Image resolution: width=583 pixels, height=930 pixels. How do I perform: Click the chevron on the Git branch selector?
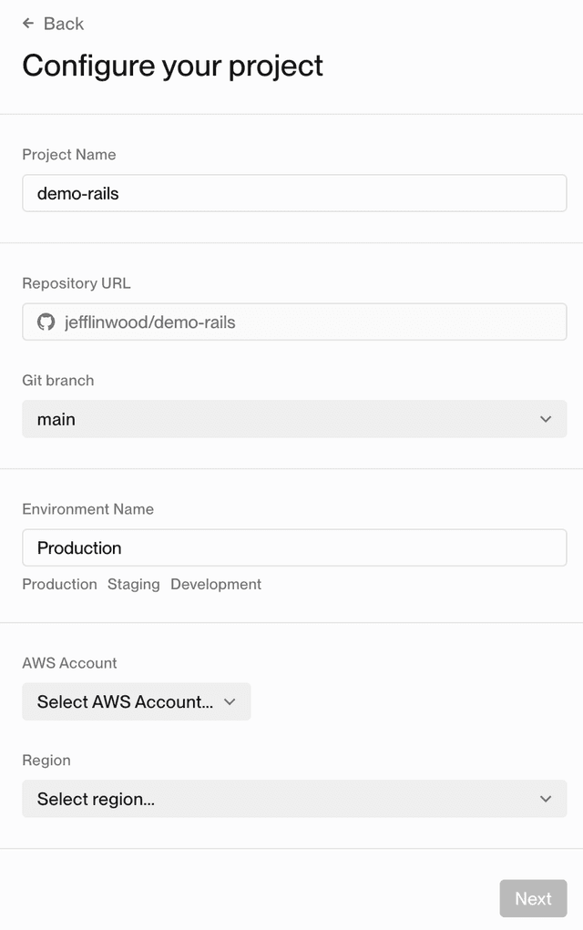[546, 419]
